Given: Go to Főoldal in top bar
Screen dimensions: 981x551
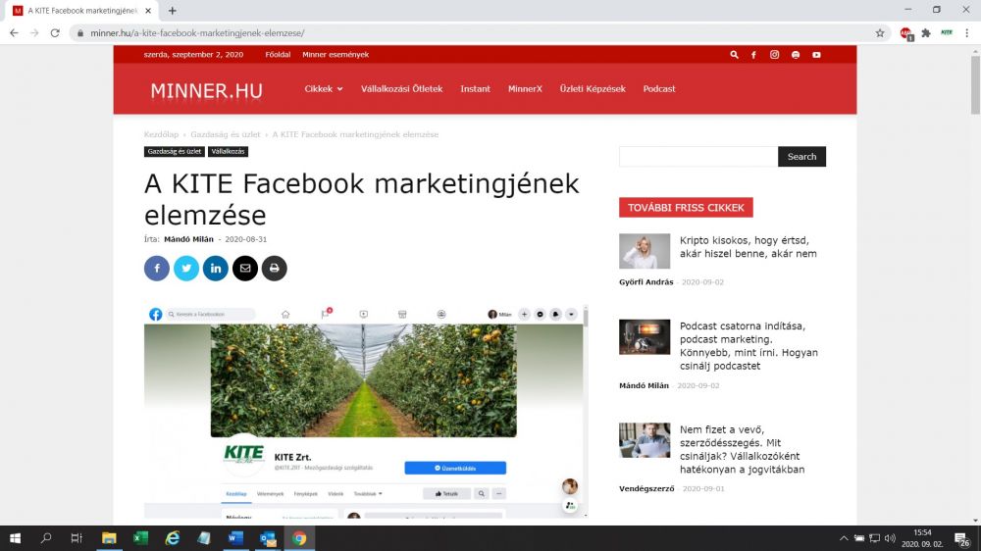Looking at the screenshot, I should click(278, 54).
